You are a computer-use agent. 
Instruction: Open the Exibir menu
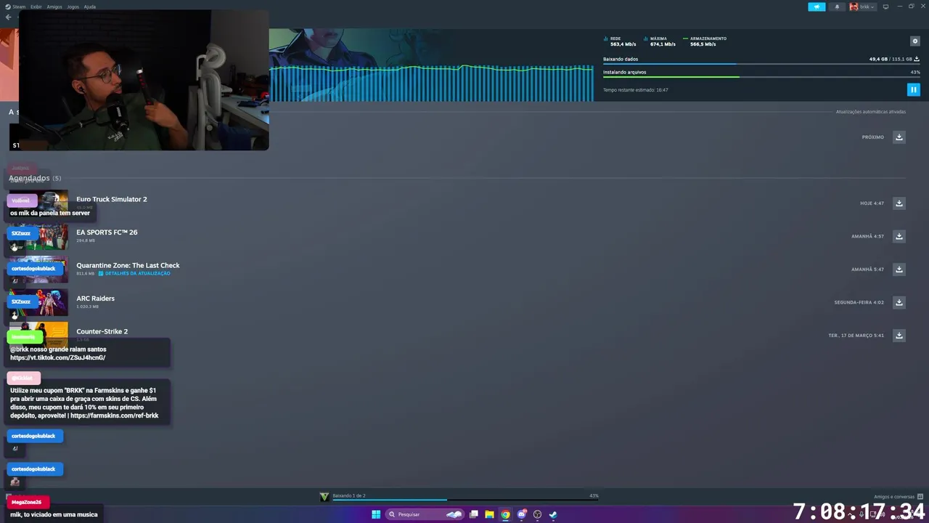[x=36, y=7]
